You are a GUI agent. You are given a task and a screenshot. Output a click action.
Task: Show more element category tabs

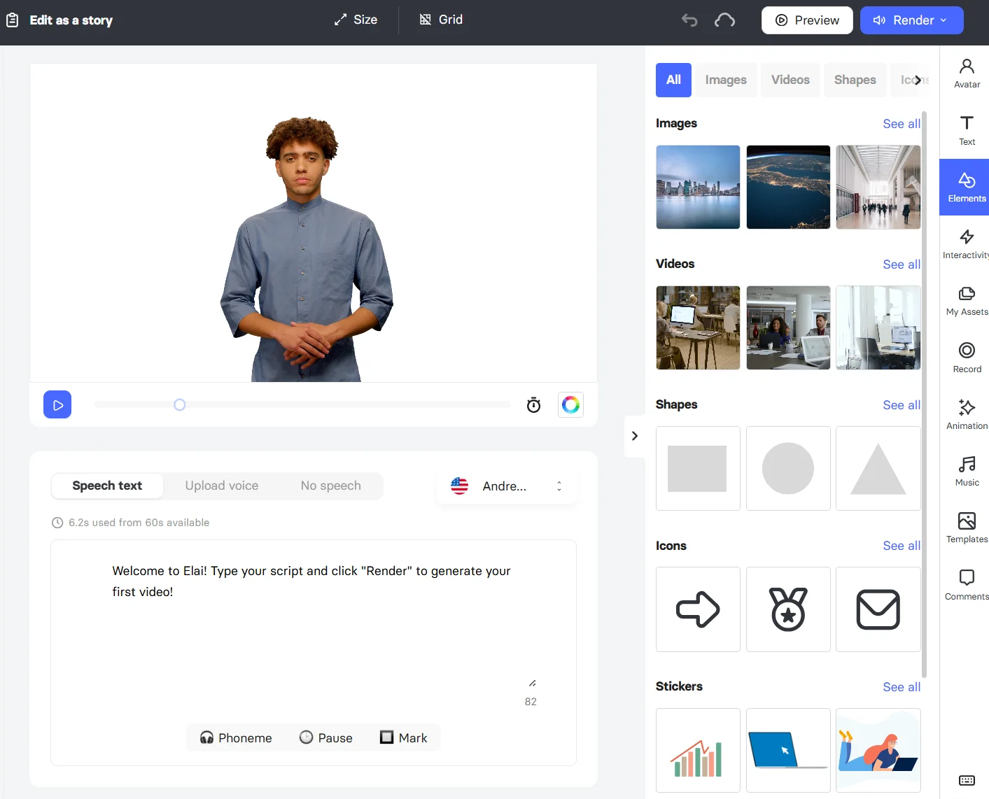coord(918,80)
